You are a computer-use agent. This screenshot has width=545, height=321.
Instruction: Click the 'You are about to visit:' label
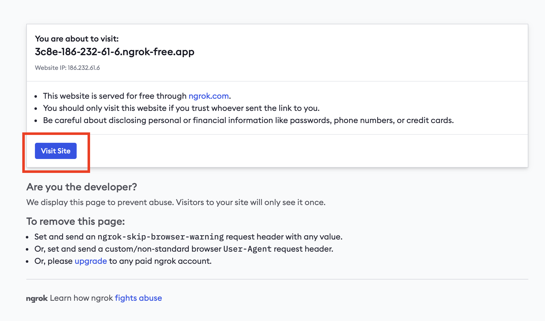coord(77,39)
